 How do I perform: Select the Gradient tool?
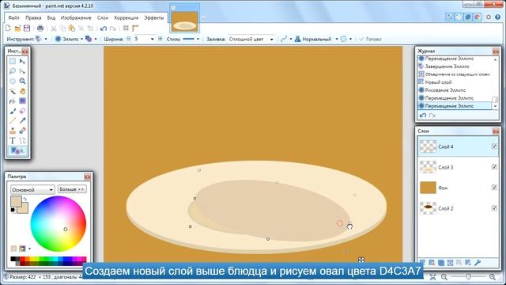[x=22, y=101]
